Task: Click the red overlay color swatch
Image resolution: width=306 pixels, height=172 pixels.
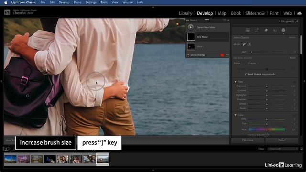Action: [x=222, y=55]
